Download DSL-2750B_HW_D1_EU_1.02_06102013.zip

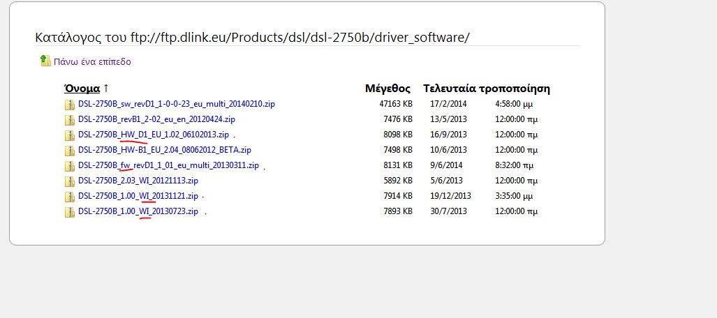coord(154,135)
